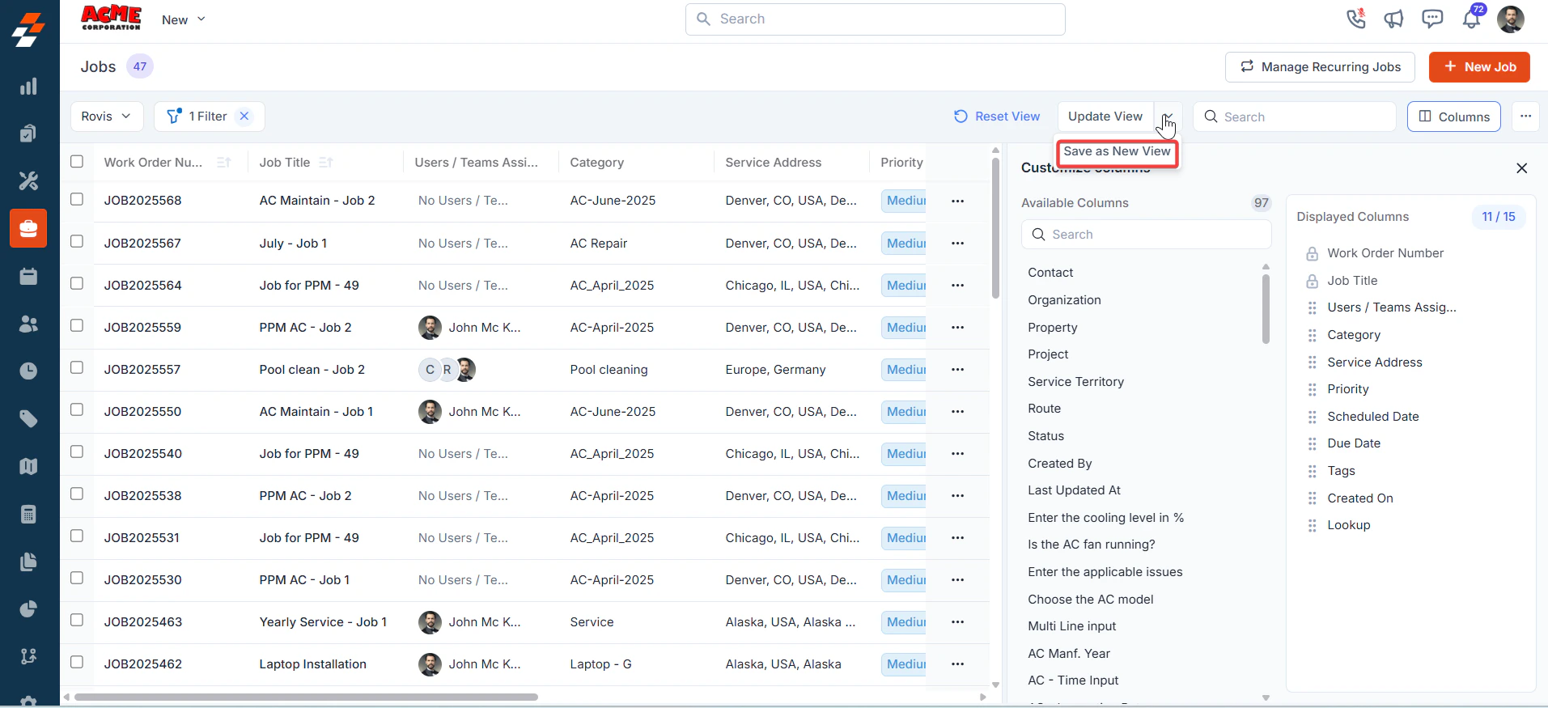Select Save as New View option
The image size is (1548, 708).
click(x=1117, y=151)
